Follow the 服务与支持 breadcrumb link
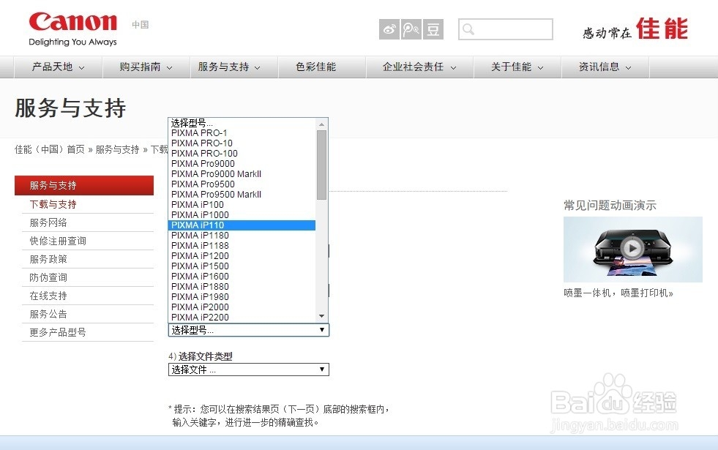Screen dimensions: 718x450 (117, 150)
